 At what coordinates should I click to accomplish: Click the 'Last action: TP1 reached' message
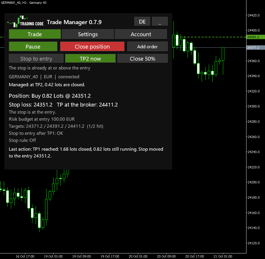86,152
